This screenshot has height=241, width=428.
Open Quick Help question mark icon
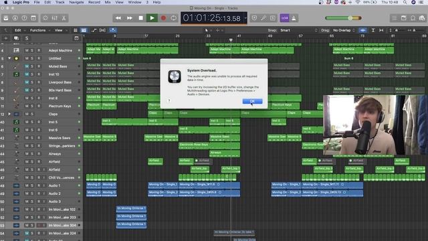pyautogui.click(x=24, y=18)
